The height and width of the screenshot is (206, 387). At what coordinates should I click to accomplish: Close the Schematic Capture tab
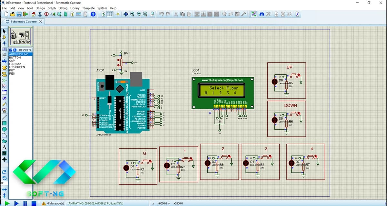40,22
